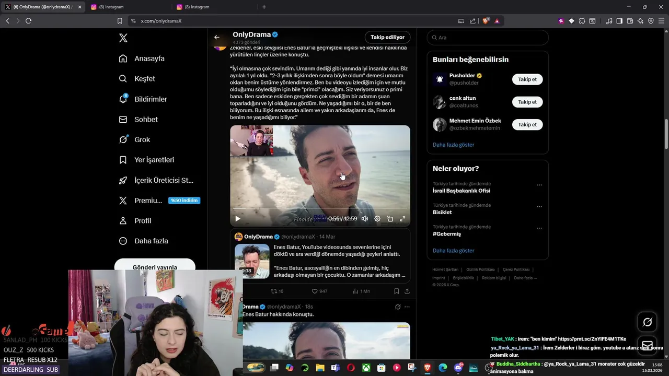Enter fullscreen on the video
Screen dimensions: 669x376
click(402, 219)
